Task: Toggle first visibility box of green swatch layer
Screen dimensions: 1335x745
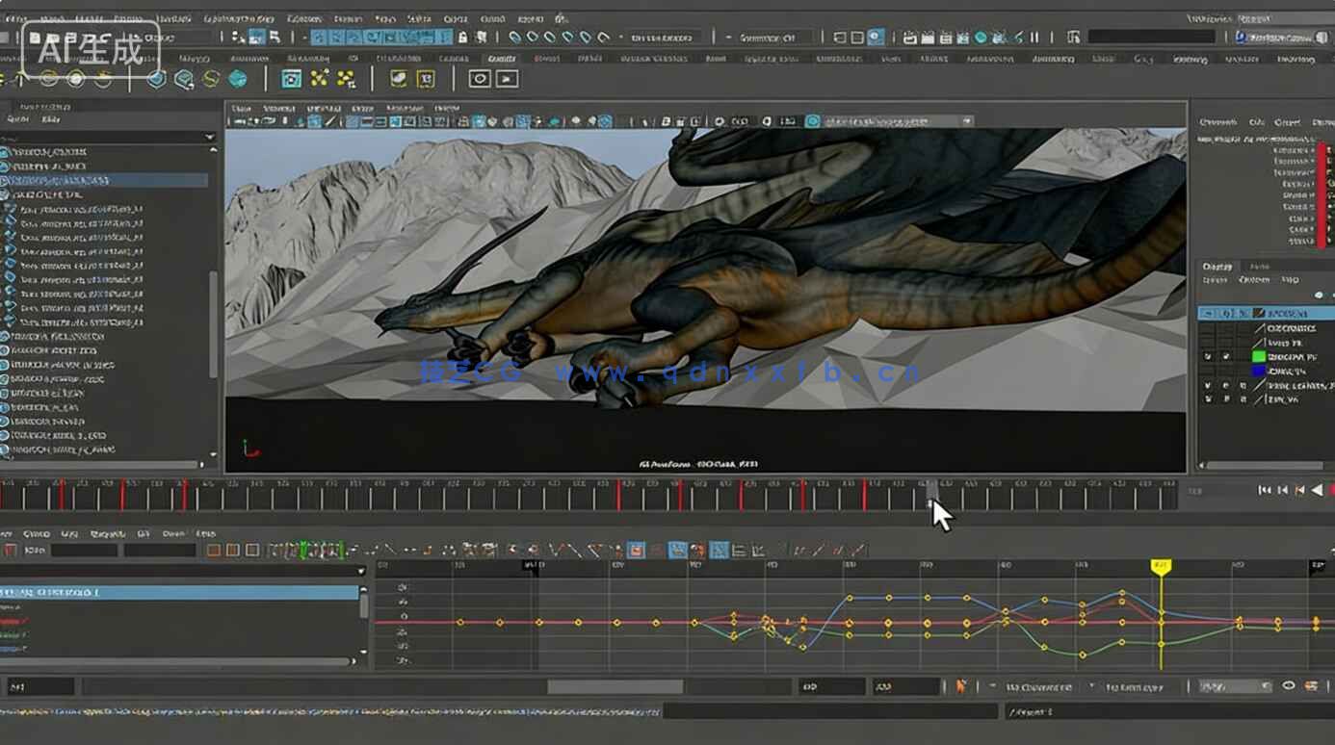Action: pyautogui.click(x=1208, y=356)
